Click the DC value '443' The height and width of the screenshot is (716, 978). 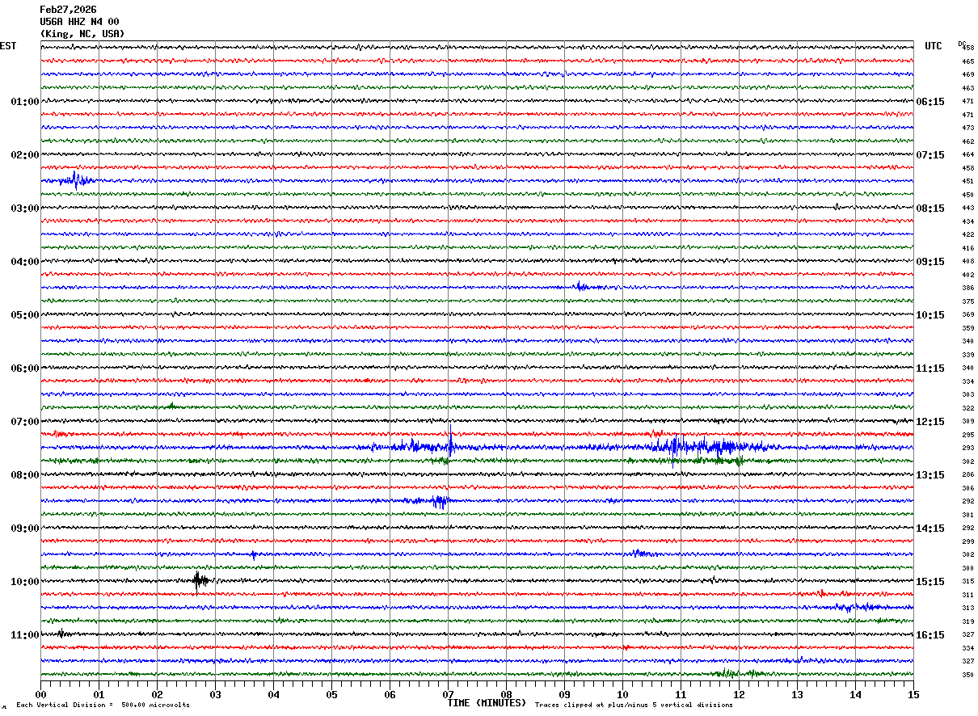(967, 208)
